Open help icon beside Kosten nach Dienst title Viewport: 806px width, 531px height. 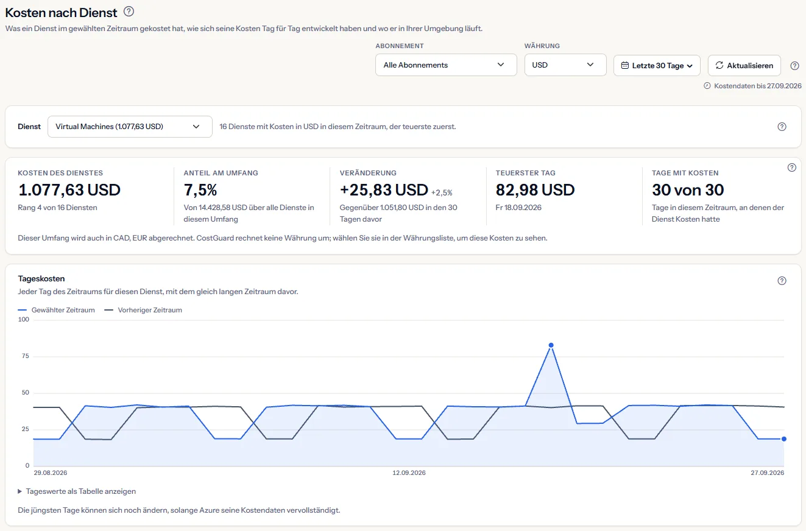(x=129, y=12)
